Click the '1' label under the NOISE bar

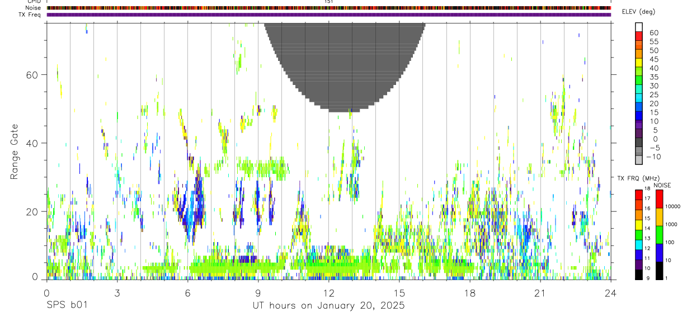click(x=666, y=278)
